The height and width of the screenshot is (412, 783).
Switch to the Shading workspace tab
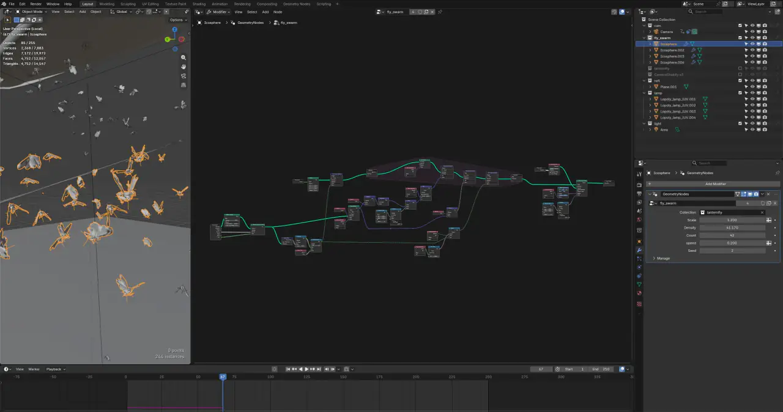pyautogui.click(x=199, y=4)
